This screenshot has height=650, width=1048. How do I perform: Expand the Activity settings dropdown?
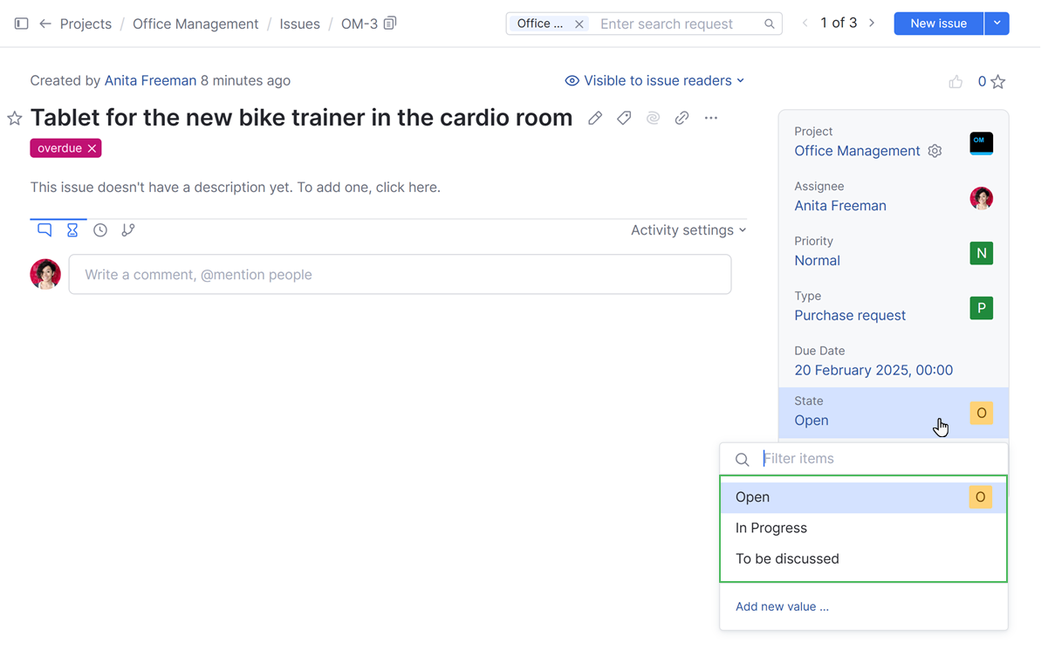688,230
